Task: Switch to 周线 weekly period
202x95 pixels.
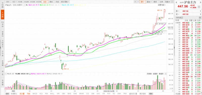Action: click(x=51, y=2)
